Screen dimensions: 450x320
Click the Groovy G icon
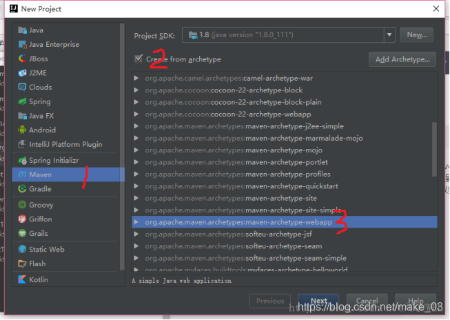coord(22,205)
